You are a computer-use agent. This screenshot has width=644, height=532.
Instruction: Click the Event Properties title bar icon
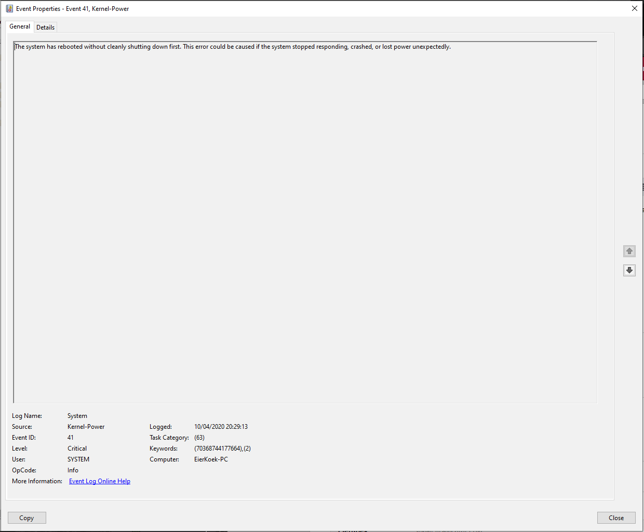click(x=9, y=8)
